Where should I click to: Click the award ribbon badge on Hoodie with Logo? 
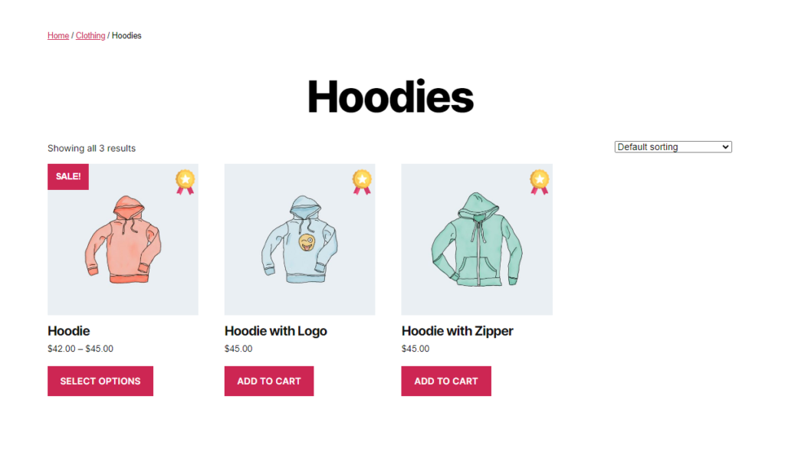point(362,182)
